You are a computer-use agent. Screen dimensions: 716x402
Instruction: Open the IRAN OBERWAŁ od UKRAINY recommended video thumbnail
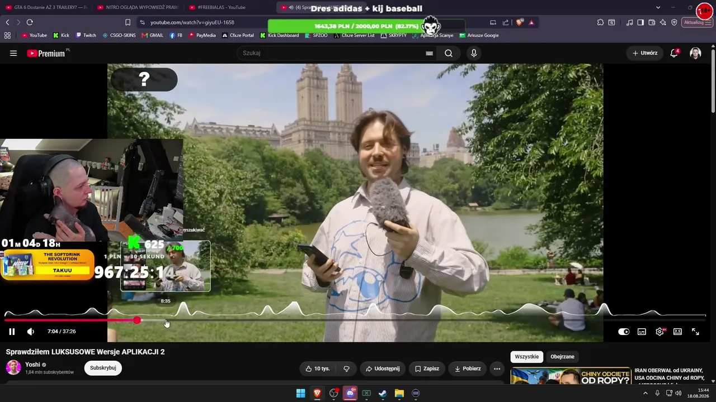(x=571, y=376)
